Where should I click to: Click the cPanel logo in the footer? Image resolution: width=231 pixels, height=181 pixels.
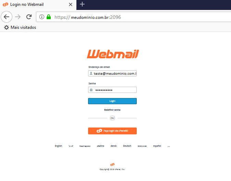click(112, 165)
